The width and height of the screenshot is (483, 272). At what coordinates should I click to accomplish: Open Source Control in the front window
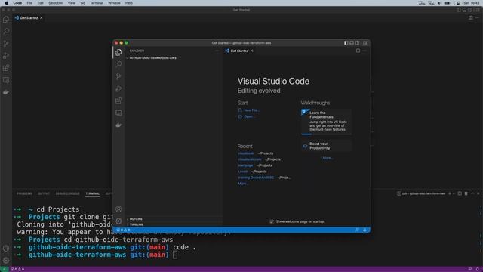(x=118, y=76)
